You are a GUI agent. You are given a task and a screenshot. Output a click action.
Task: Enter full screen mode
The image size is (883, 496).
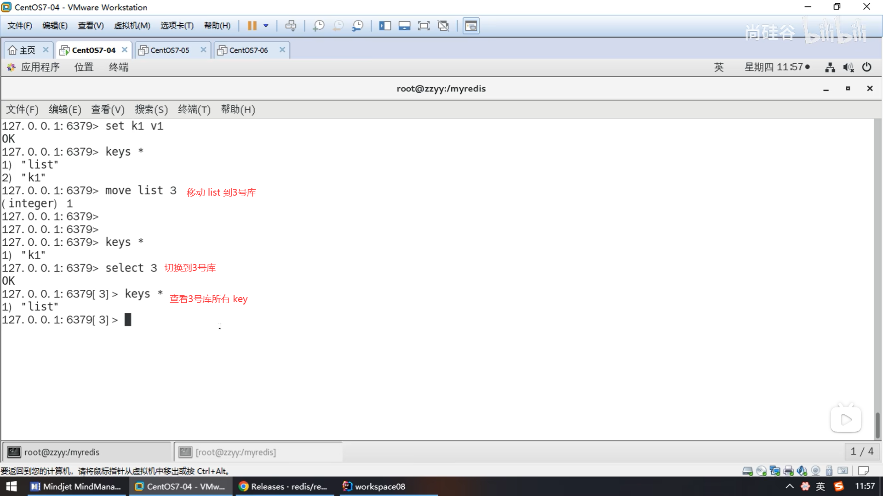[424, 26]
